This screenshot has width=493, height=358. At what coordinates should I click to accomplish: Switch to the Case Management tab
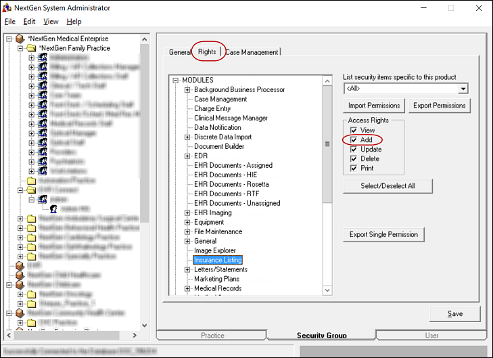pyautogui.click(x=252, y=52)
